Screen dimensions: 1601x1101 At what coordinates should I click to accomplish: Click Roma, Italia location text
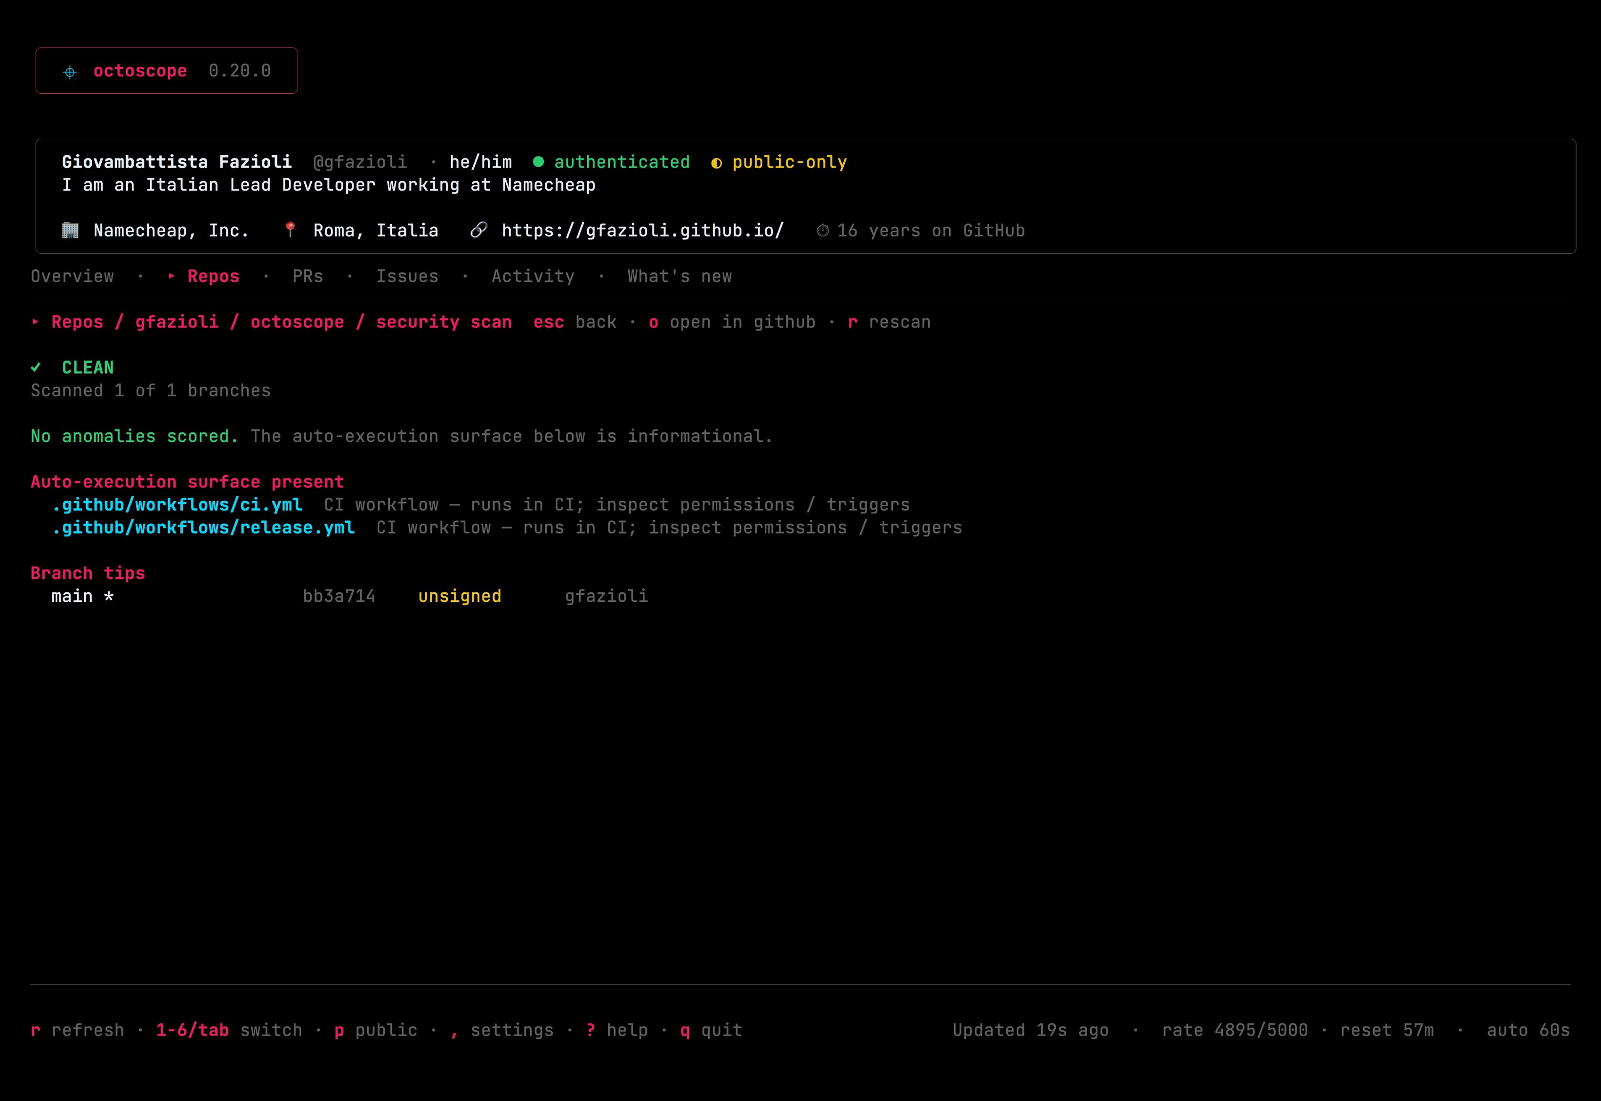tap(376, 231)
